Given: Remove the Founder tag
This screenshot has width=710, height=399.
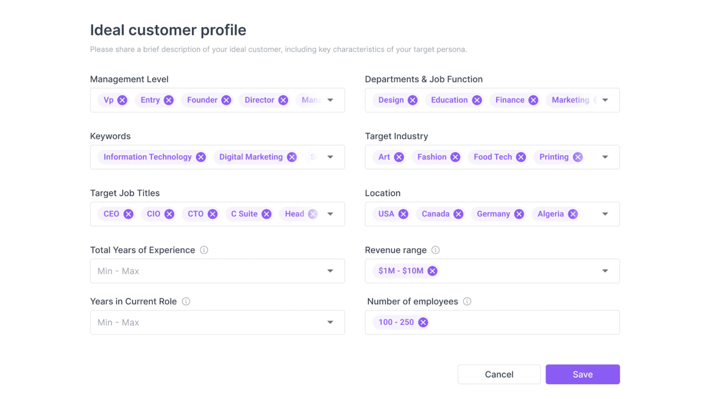Looking at the screenshot, I should point(226,100).
